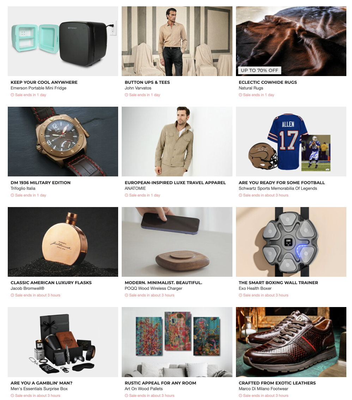Open the Emerson Portable Mini Fridge image
Image resolution: width=352 pixels, height=400 pixels.
coord(63,41)
